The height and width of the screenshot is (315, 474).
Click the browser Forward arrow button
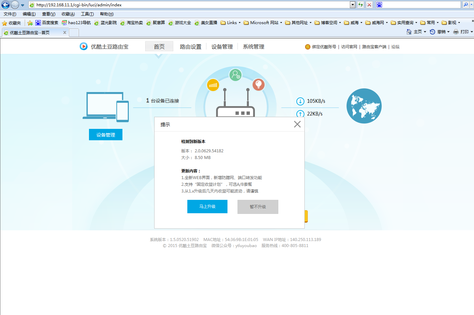pos(15,5)
